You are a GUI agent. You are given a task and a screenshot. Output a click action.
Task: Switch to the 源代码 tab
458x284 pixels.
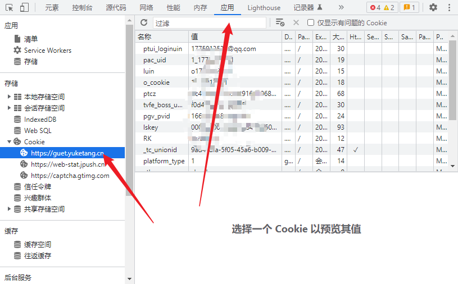(116, 8)
